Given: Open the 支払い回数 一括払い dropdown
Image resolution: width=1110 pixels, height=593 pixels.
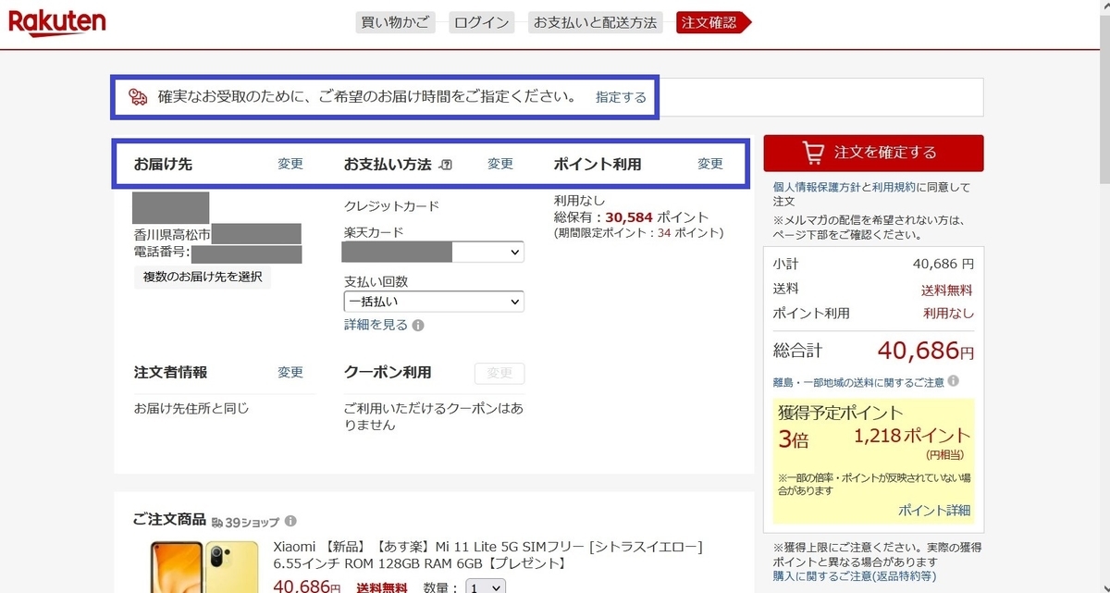Looking at the screenshot, I should click(434, 302).
